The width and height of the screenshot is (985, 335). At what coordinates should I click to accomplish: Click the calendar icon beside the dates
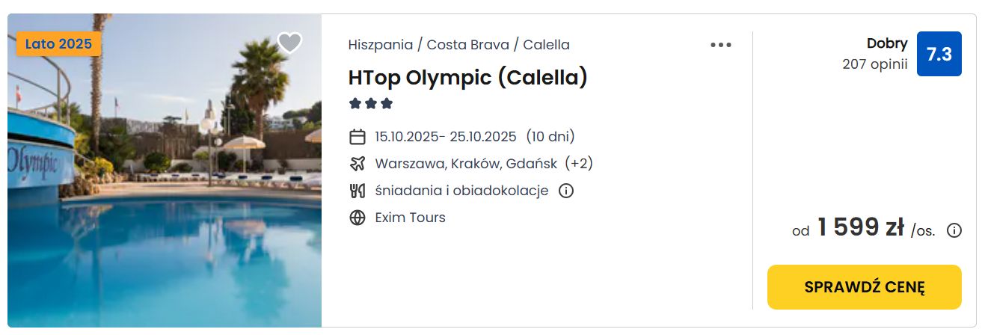tap(358, 137)
